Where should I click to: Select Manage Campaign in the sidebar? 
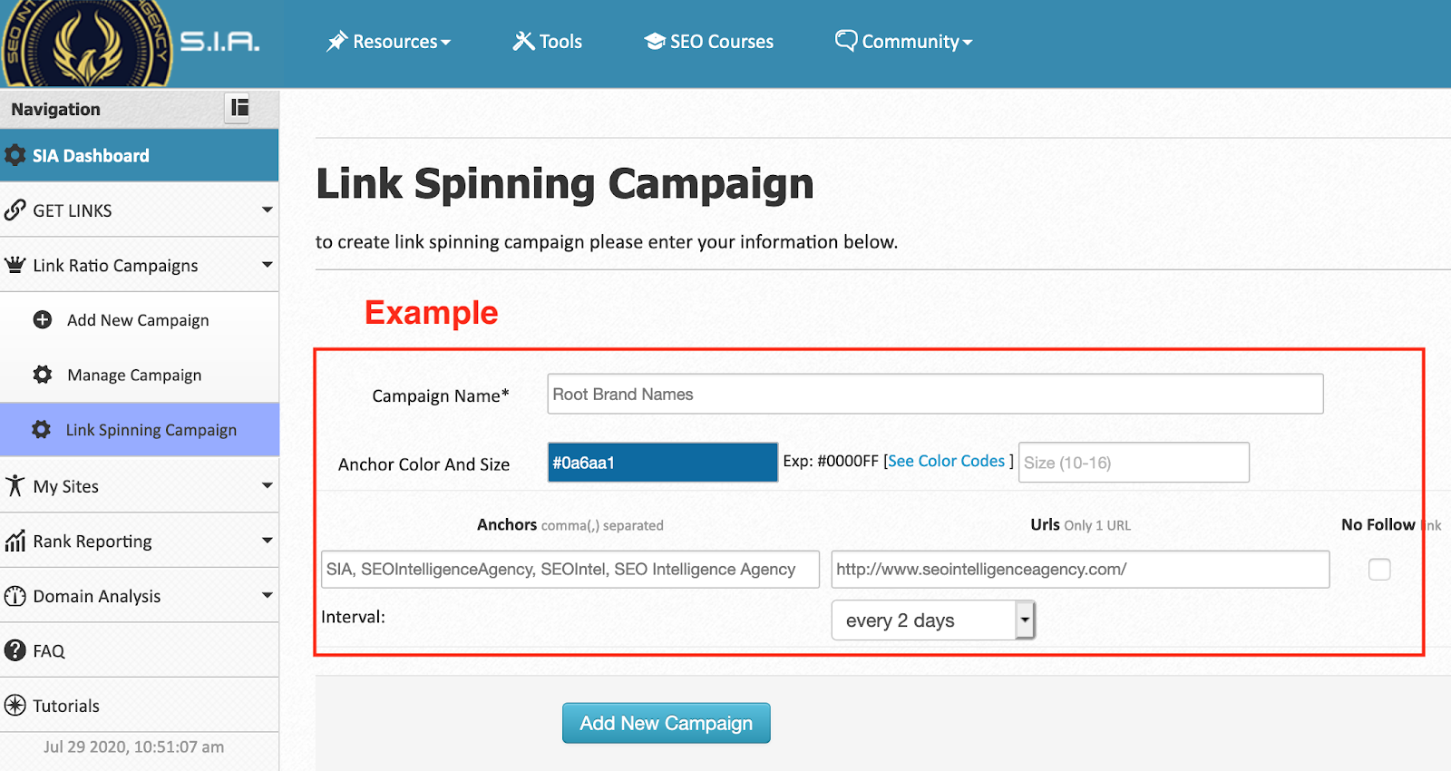tap(140, 375)
